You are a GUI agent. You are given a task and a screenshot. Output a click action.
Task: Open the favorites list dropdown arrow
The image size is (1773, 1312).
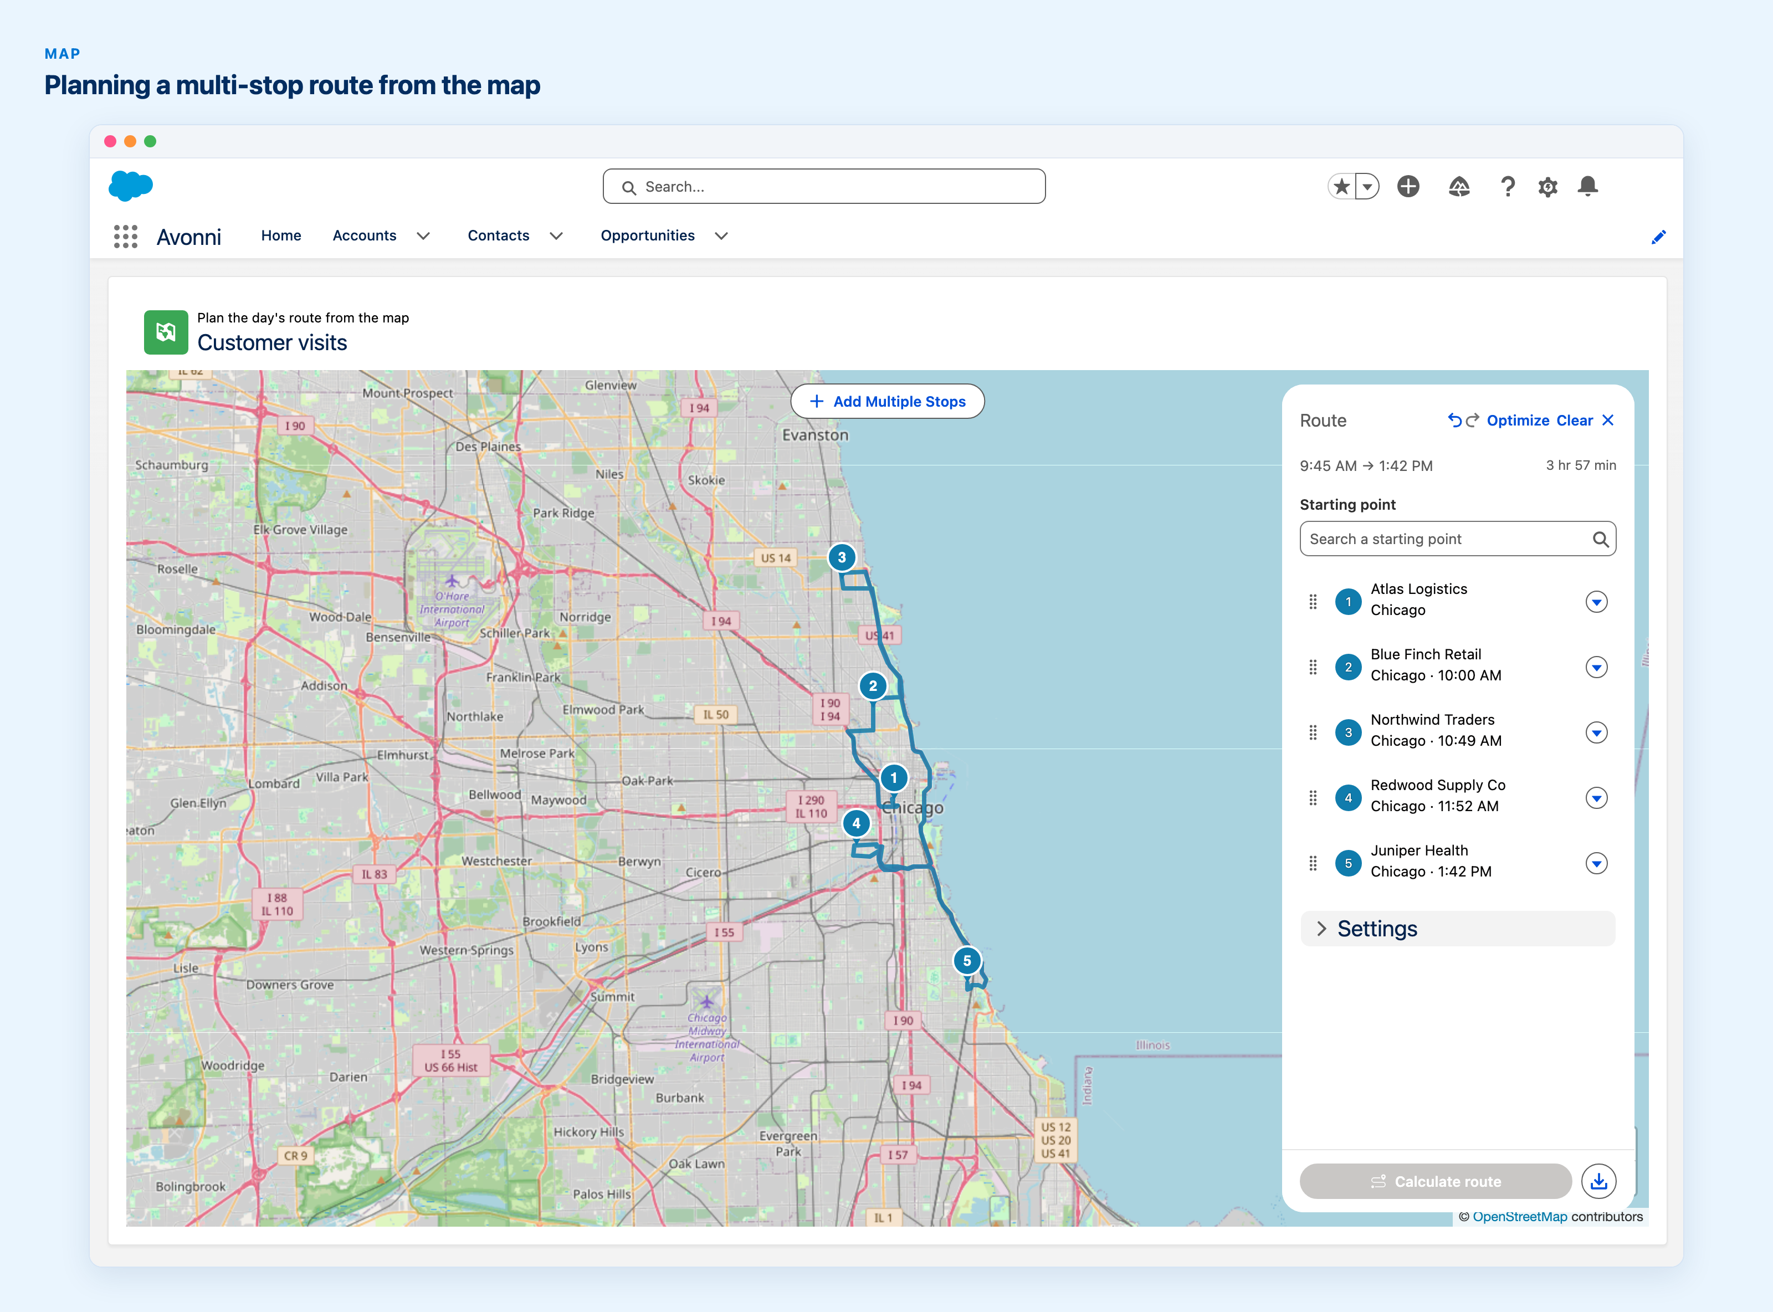click(1367, 187)
